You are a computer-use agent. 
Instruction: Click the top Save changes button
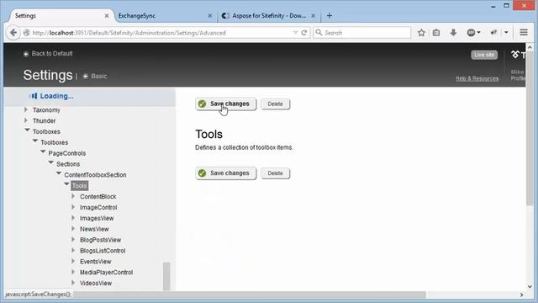click(226, 104)
